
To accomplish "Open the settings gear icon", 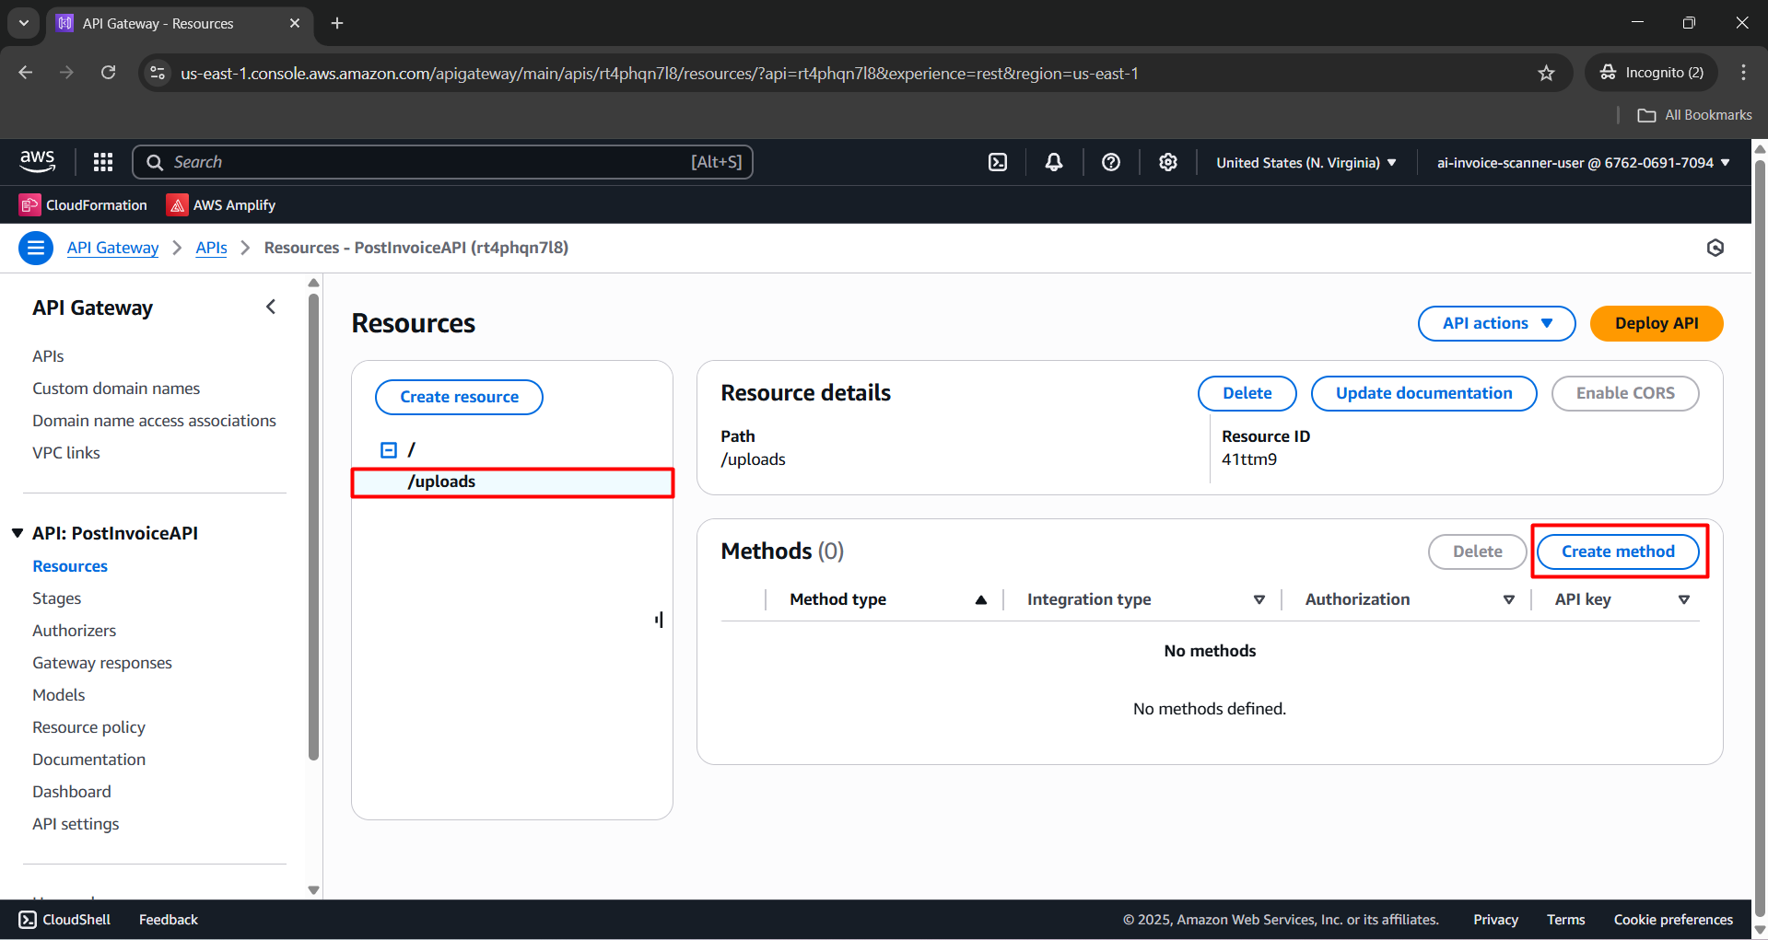I will pyautogui.click(x=1168, y=162).
